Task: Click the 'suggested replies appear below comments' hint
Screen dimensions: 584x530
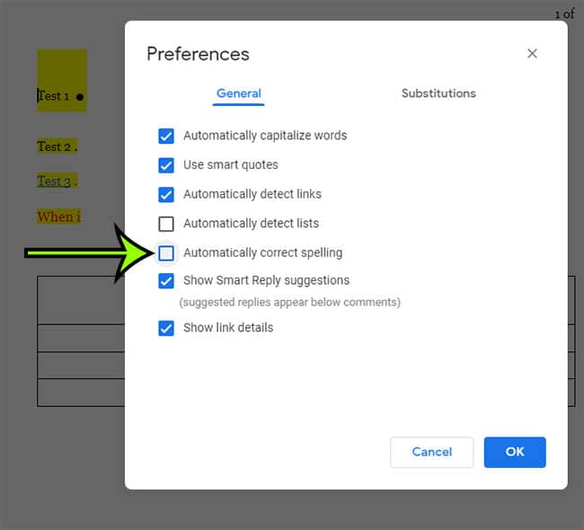Action: tap(289, 302)
